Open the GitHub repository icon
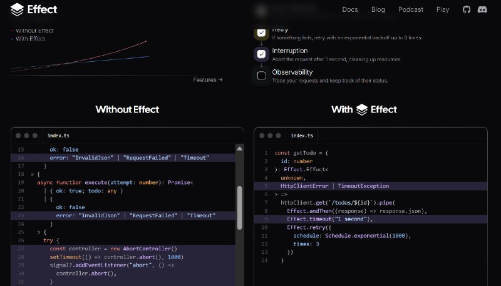 coord(466,10)
